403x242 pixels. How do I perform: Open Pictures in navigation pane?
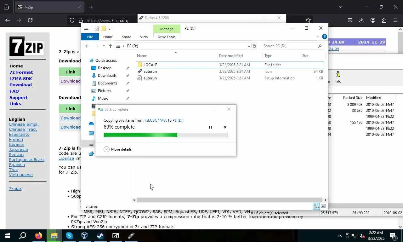pos(104,91)
